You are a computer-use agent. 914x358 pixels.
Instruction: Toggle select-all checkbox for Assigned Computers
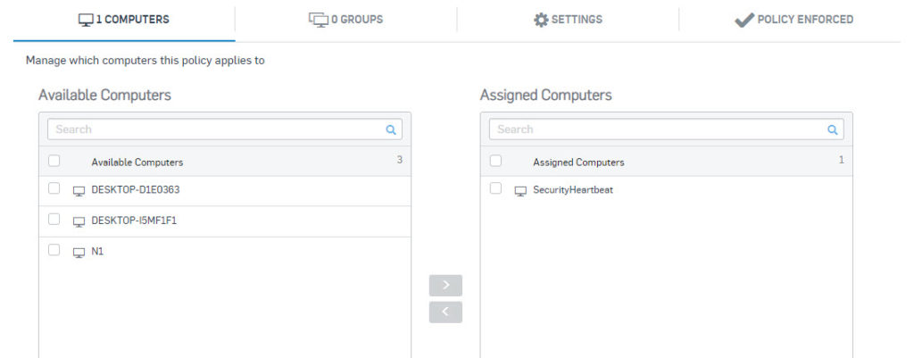495,161
